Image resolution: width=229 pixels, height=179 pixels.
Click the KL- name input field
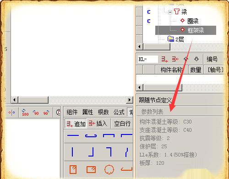[148, 59]
